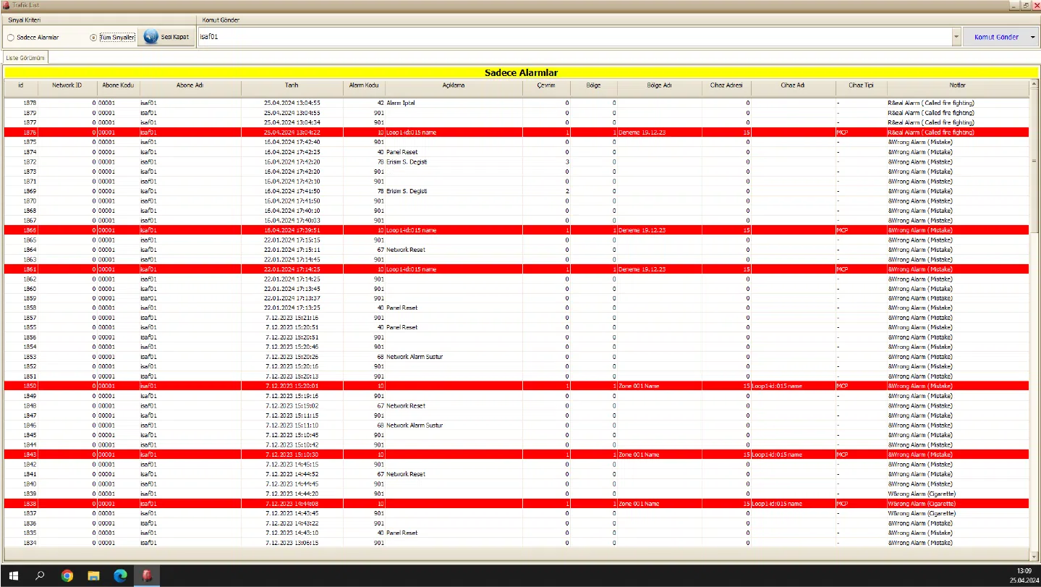Click the Trafik List title bar alarm icon
This screenshot has width=1041, height=587.
point(6,5)
